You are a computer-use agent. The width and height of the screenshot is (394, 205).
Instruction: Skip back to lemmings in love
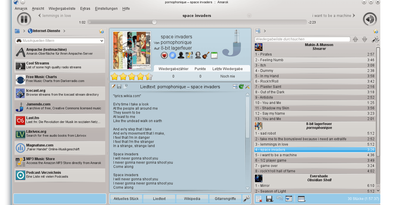[55, 16]
